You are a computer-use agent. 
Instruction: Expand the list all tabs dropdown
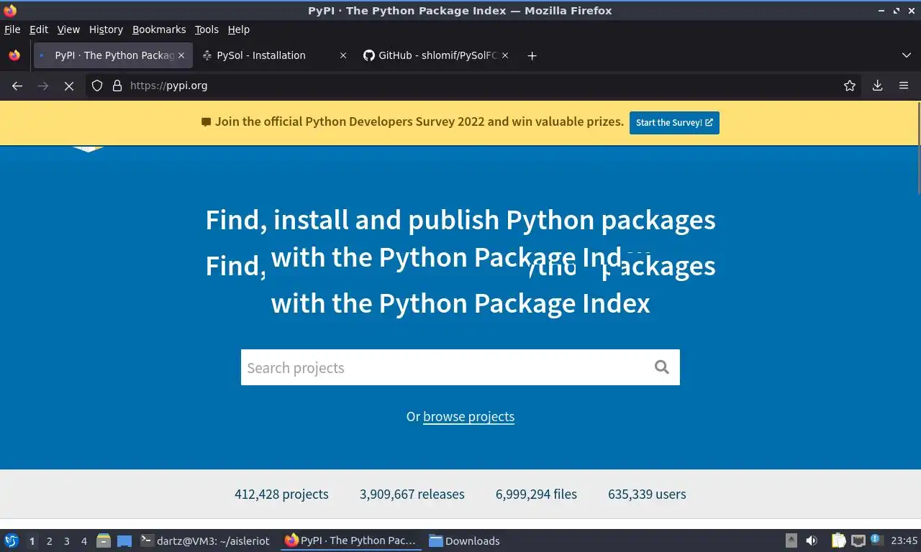[906, 55]
